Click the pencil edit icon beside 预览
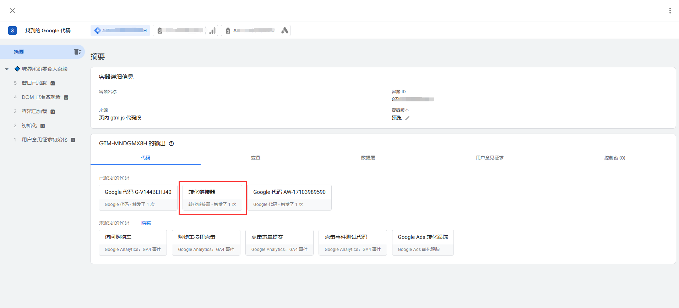The width and height of the screenshot is (679, 308). point(407,118)
